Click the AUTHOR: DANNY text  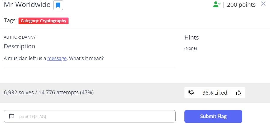[20, 37]
